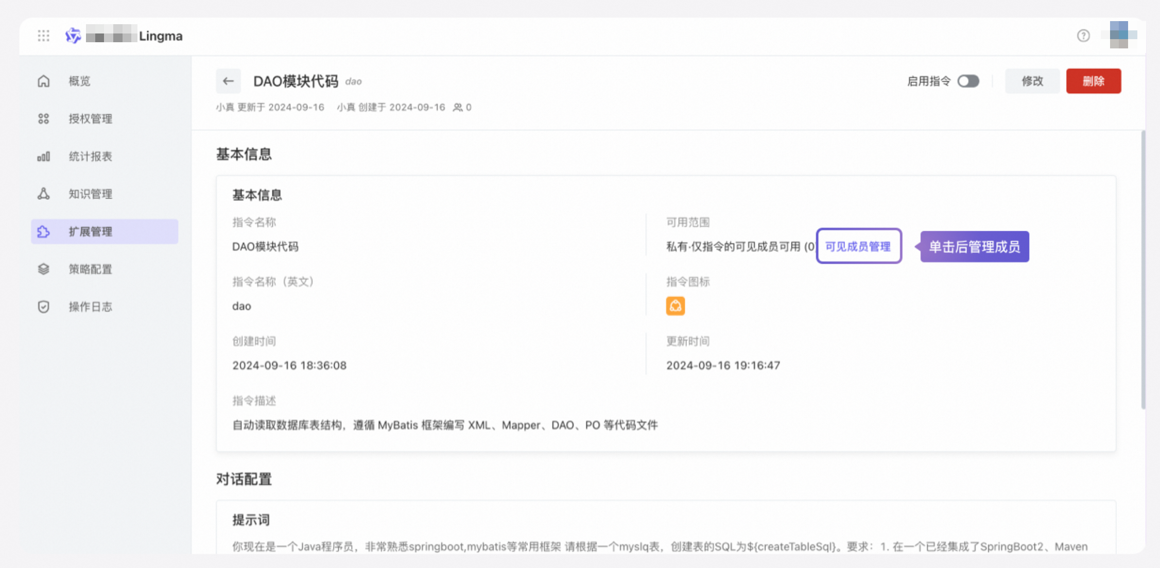Click the 统计报表 bar chart icon
The image size is (1160, 568).
point(44,156)
